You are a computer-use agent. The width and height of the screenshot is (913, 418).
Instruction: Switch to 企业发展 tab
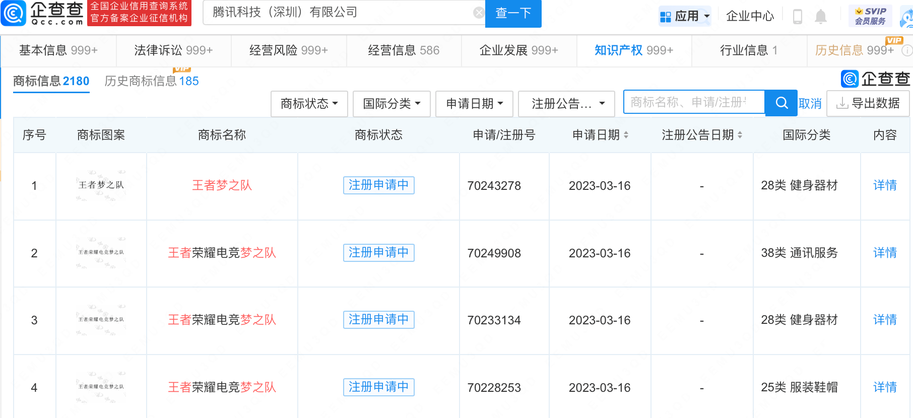coord(519,50)
